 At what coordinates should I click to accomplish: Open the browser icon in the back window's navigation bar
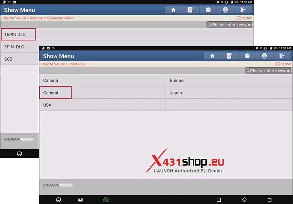(x=20, y=154)
